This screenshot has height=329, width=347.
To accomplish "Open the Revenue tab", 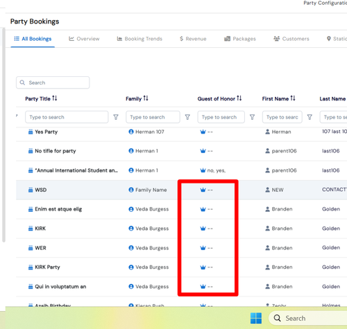I will (193, 39).
